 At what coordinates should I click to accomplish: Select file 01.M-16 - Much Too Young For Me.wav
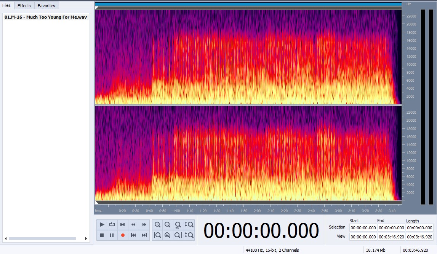[46, 17]
